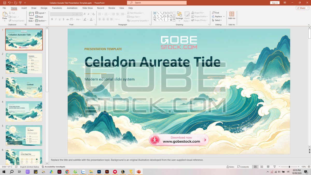
Task: Click the slide thumbnail panel scrollbar
Action: tap(47, 60)
